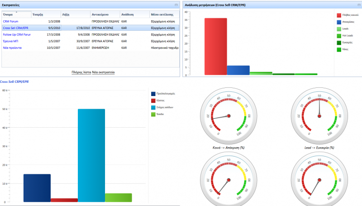Click the blue responses bar in analysis chart
This screenshot has width=362, height=206.
238,70
